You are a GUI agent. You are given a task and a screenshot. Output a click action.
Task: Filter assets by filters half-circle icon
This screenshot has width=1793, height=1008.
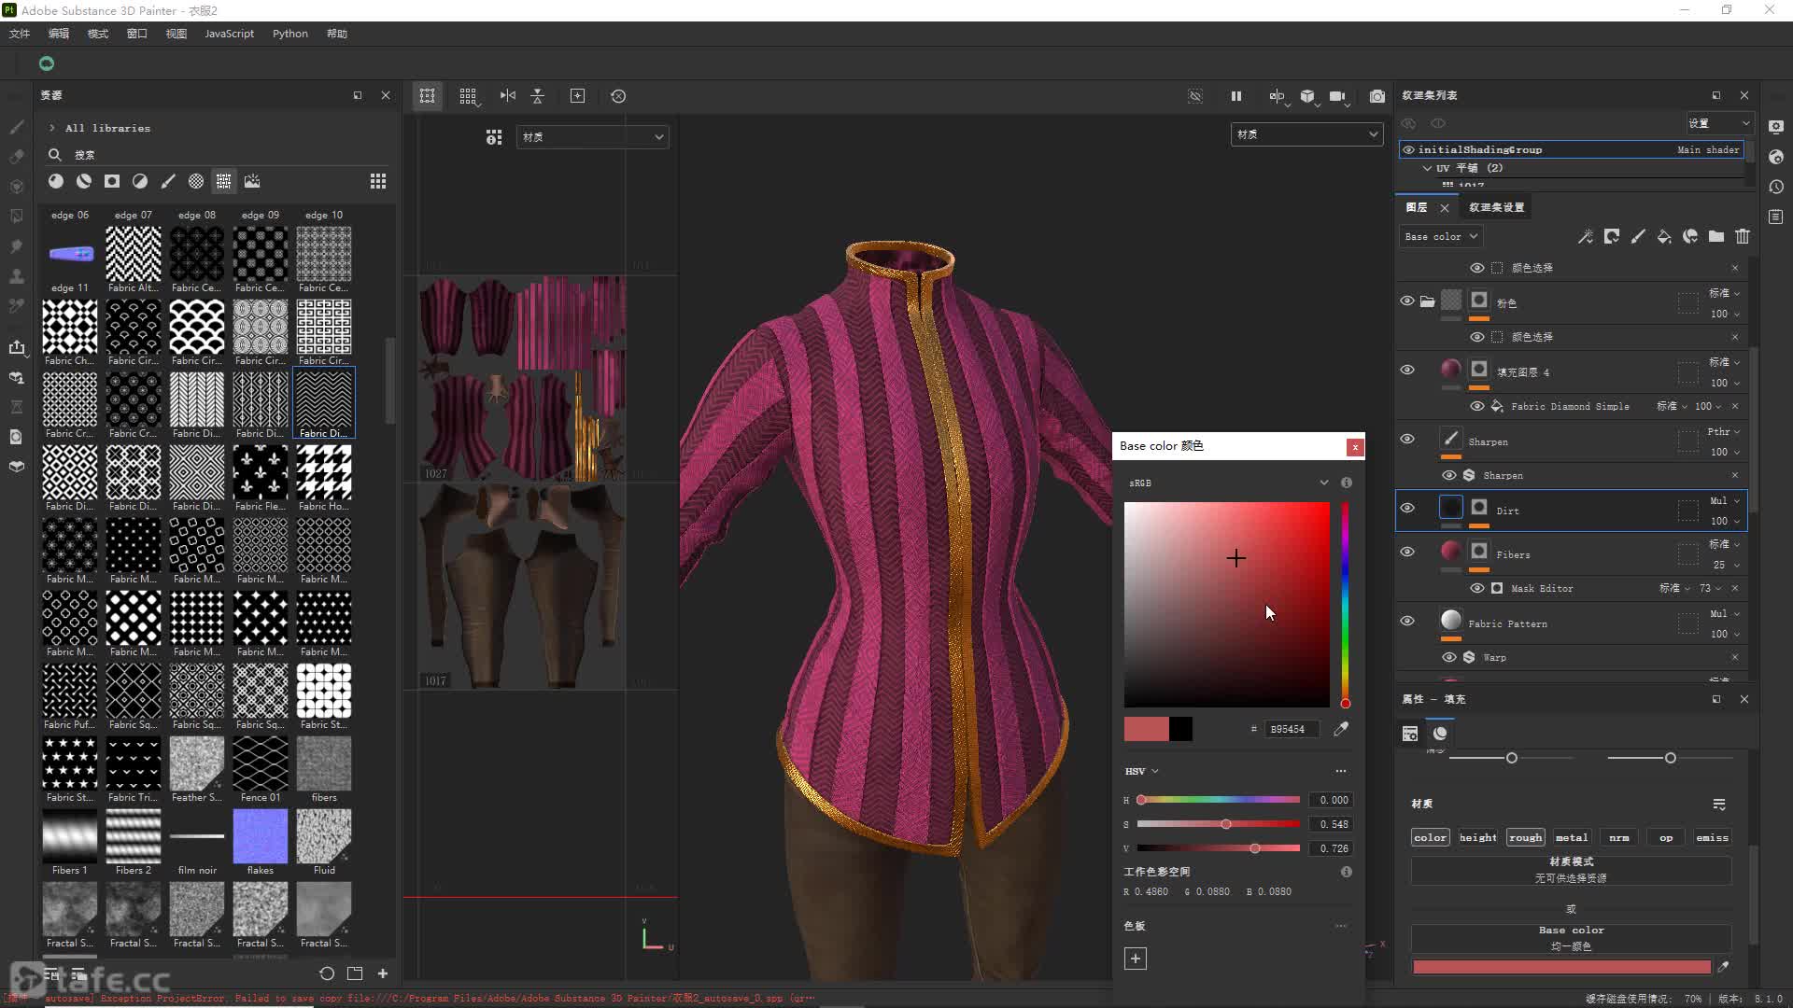140,181
